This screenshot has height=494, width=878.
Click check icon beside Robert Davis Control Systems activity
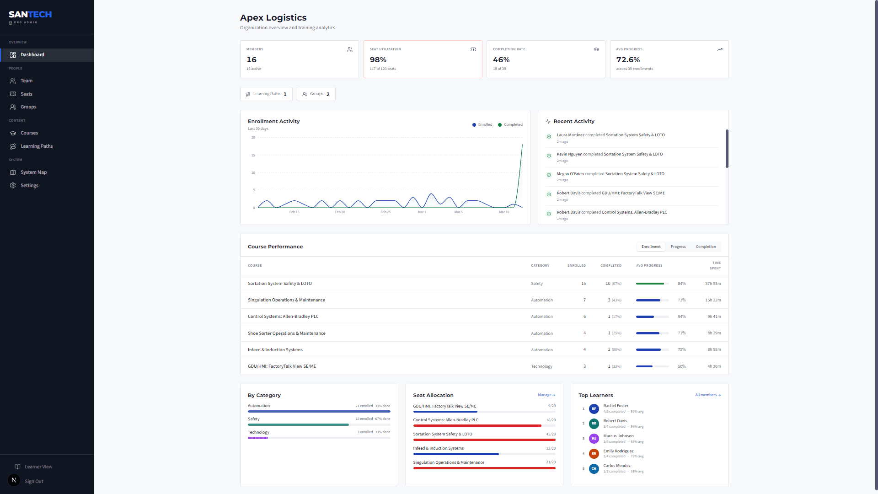click(x=549, y=214)
